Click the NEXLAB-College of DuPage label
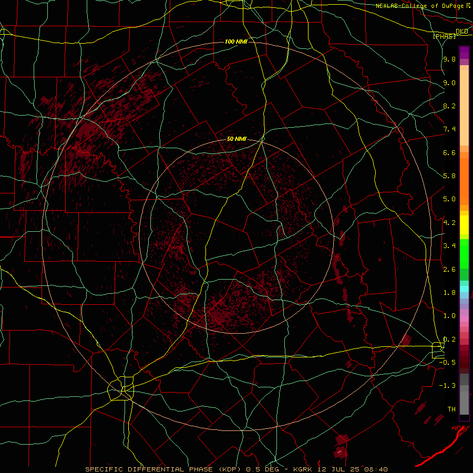The height and width of the screenshot is (473, 473). (x=419, y=6)
